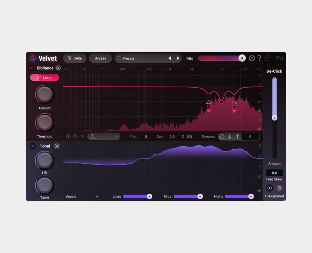Image resolution: width=312 pixels, height=253 pixels.
Task: Open the Presets list
Action: [x=140, y=58]
